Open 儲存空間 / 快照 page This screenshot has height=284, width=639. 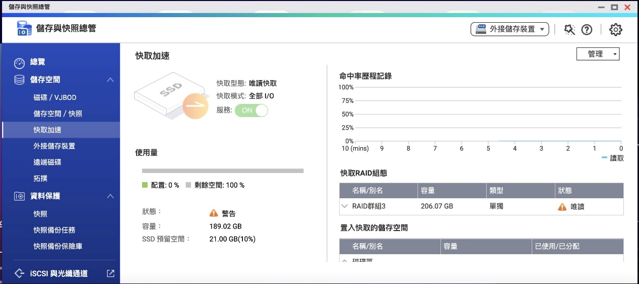tap(57, 113)
